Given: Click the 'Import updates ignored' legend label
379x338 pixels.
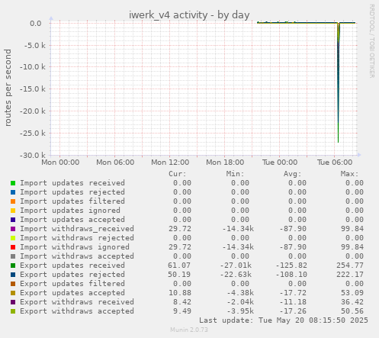Looking at the screenshot, I should 70,211.
